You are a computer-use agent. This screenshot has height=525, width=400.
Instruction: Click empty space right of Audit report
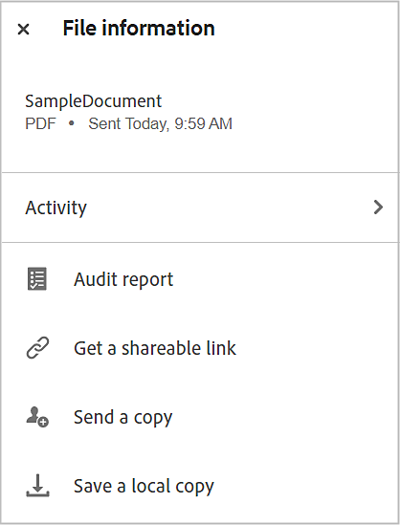coord(285,279)
